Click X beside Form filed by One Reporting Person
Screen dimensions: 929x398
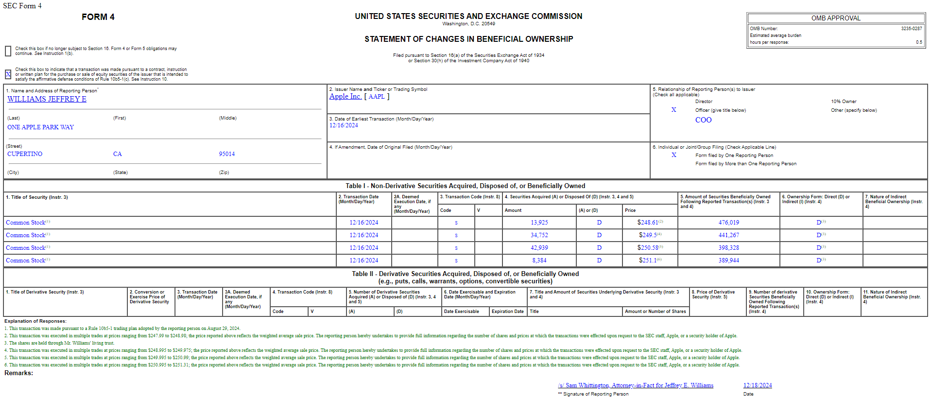tap(673, 155)
